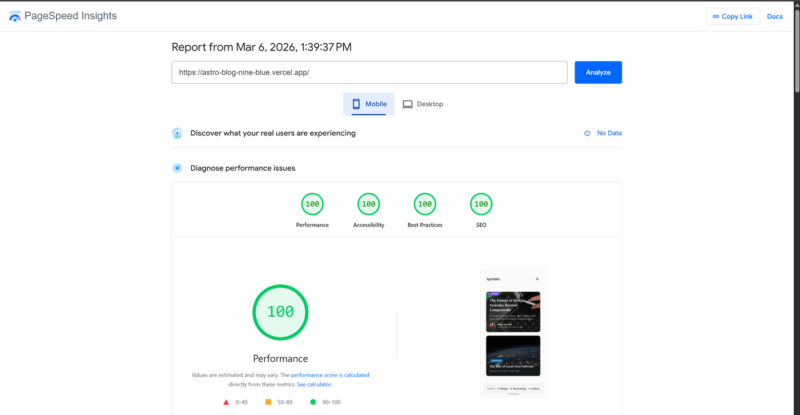The image size is (800, 415).
Task: Click the large Performance 100 gauge
Action: point(281,312)
